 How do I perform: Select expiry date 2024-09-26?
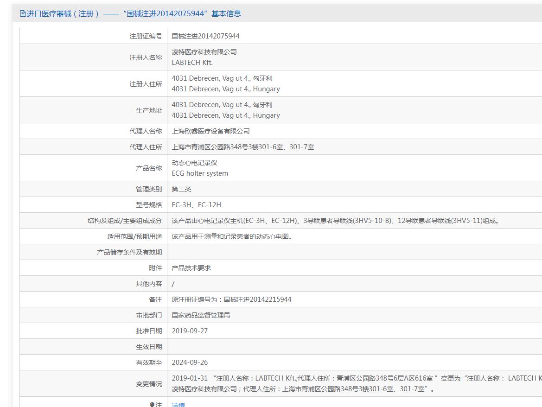190,363
